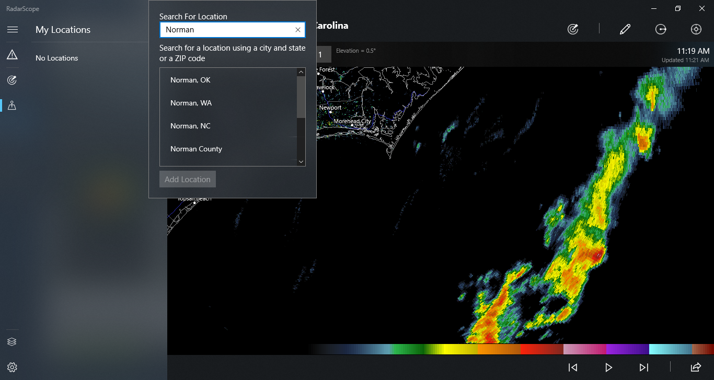
Task: Click the radar sweep icon in toolbar
Action: [572, 29]
